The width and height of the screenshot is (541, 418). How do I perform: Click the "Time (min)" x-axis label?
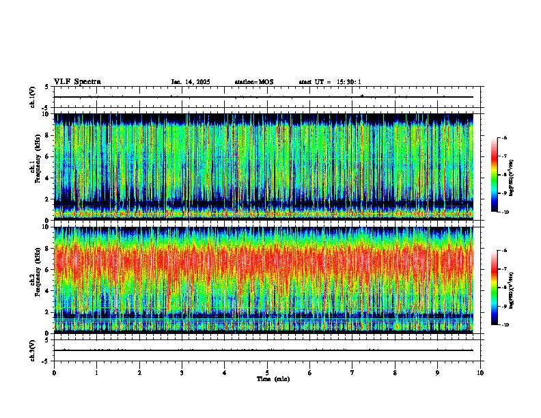coord(273,379)
